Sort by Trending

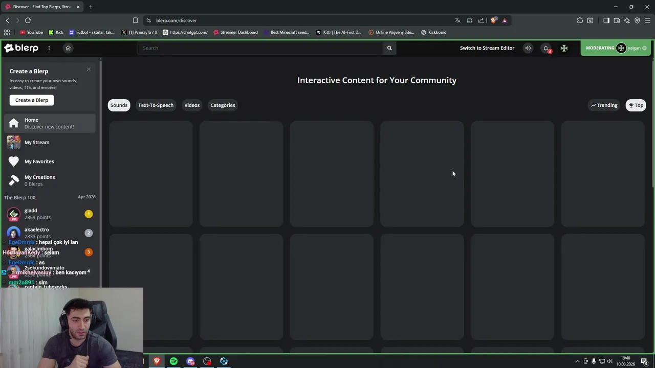(x=604, y=105)
